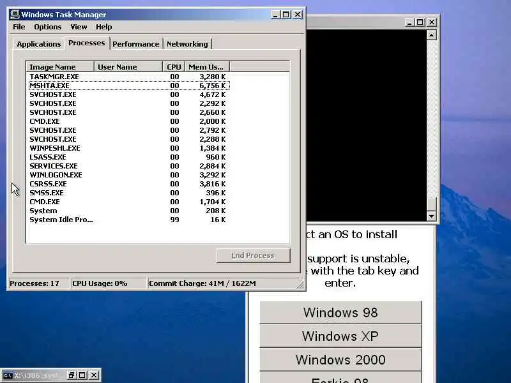The image size is (511, 383).
Task: Close the black console window
Action: tap(432, 22)
